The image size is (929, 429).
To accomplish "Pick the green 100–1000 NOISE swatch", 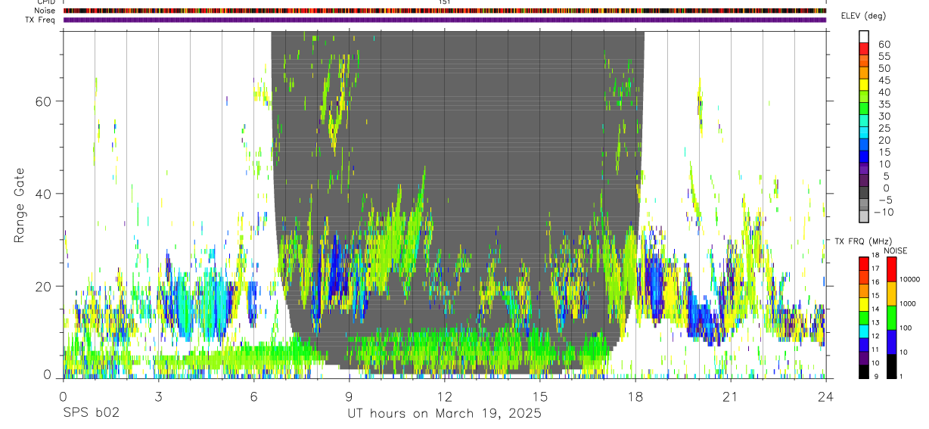I will click(x=891, y=317).
